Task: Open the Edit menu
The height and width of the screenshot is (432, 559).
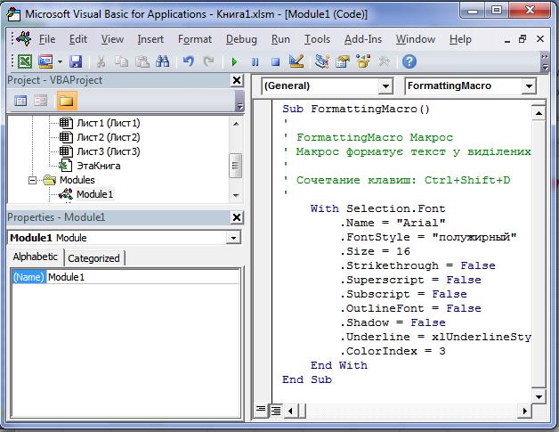Action: (78, 39)
